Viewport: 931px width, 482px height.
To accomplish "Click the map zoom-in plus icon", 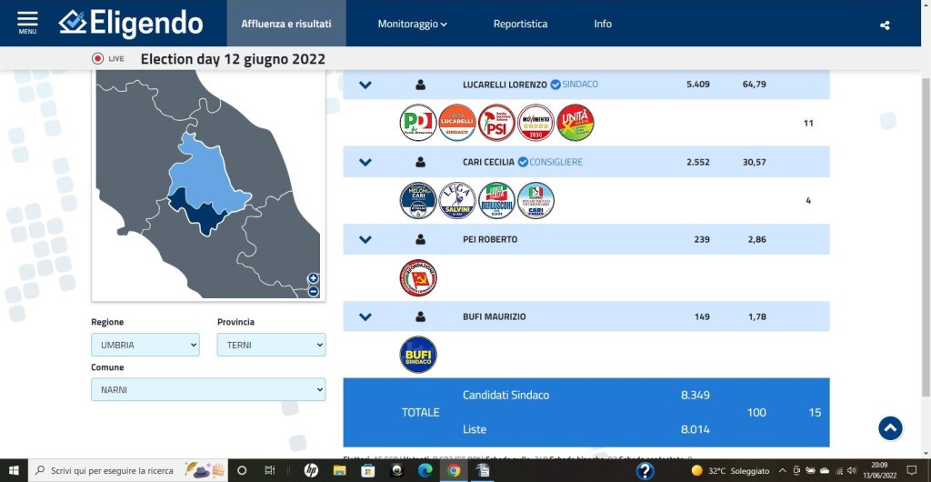I will 313,278.
